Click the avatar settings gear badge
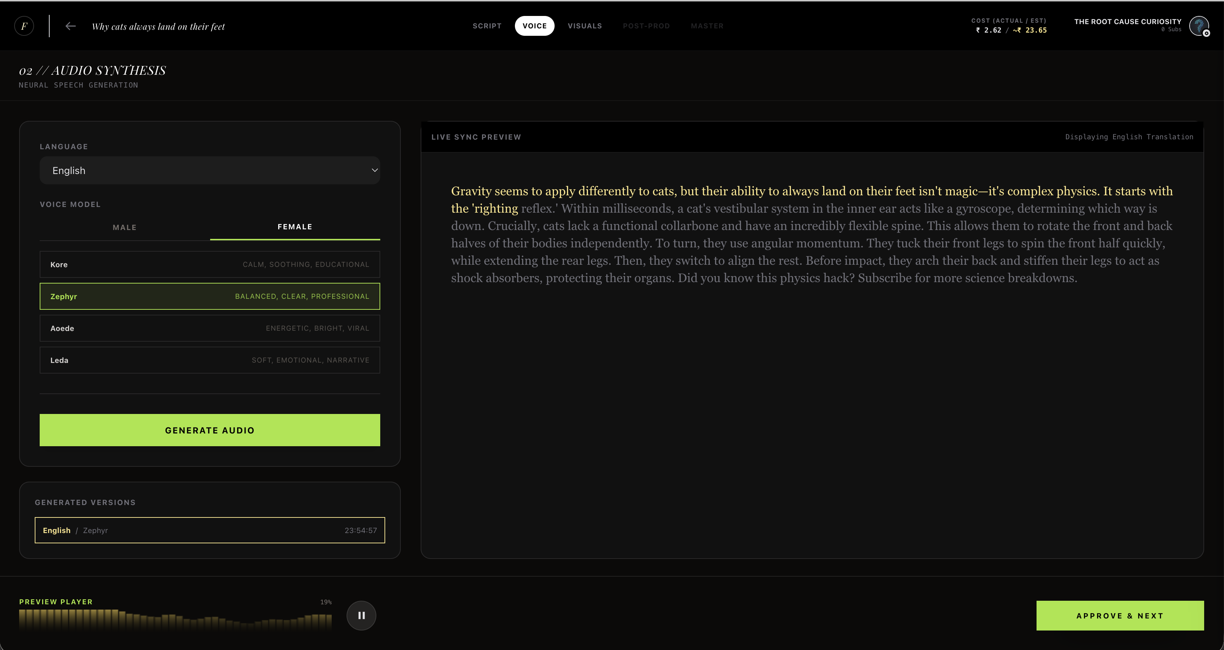1224x650 pixels. [x=1206, y=33]
